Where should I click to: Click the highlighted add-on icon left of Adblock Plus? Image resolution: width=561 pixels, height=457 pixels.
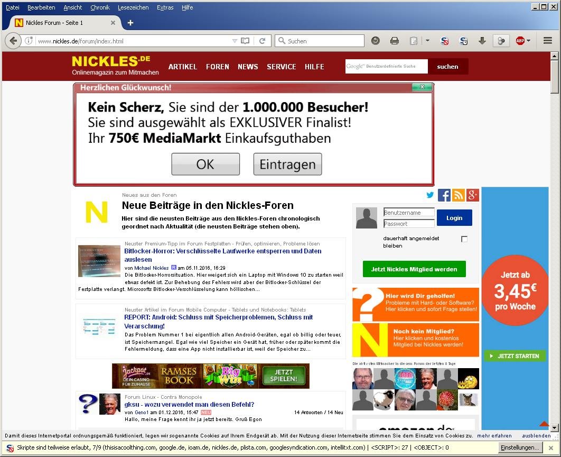point(501,41)
